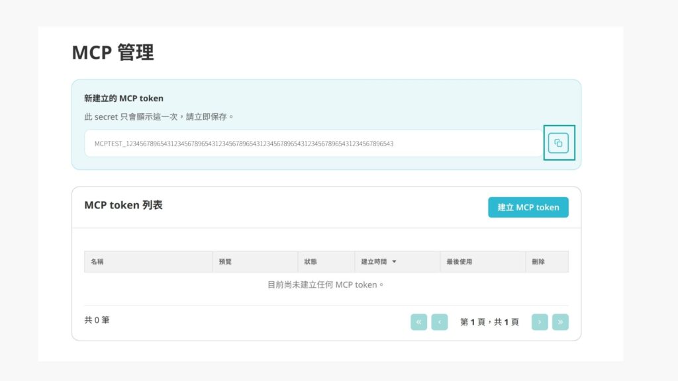Screen dimensions: 678x381
Task: Jump to the last page of tokens
Action: [560, 322]
